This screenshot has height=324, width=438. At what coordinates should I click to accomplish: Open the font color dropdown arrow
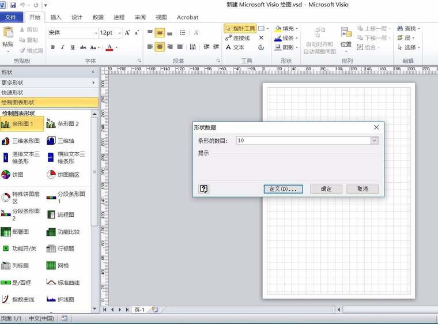click(x=116, y=47)
